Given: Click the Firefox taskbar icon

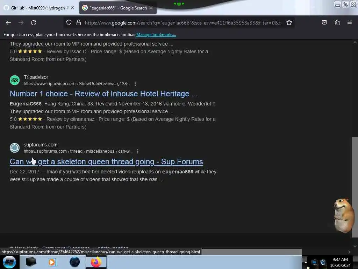Looking at the screenshot, I should (x=96, y=262).
